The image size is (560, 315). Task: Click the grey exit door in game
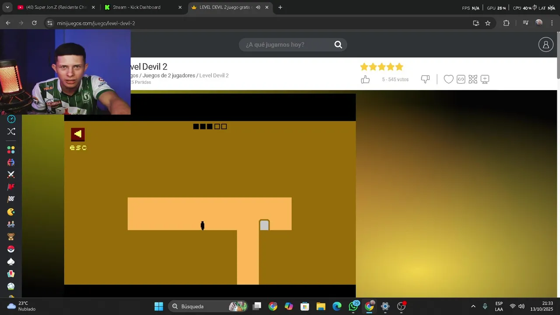coord(264,225)
